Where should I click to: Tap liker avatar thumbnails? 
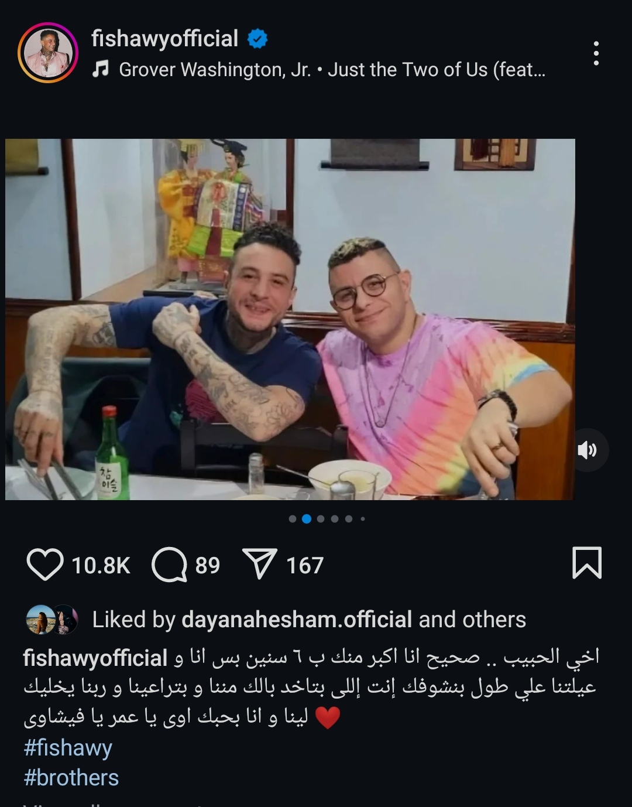tap(52, 620)
